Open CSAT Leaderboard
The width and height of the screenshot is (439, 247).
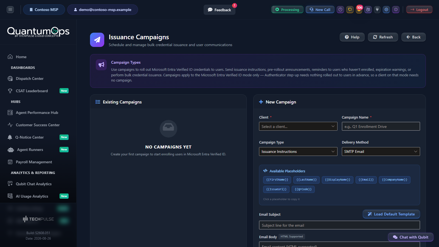pyautogui.click(x=38, y=91)
